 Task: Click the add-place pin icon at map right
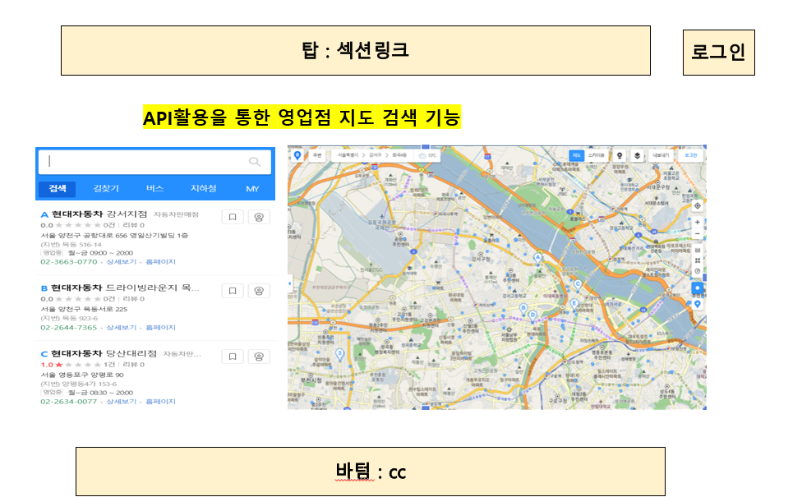(x=697, y=304)
